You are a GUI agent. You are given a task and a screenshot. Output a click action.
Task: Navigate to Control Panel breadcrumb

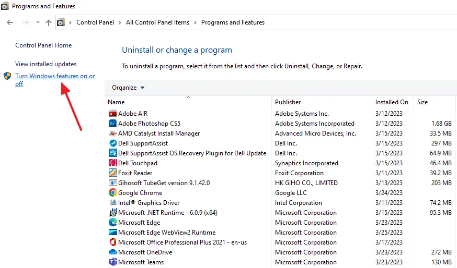(95, 22)
